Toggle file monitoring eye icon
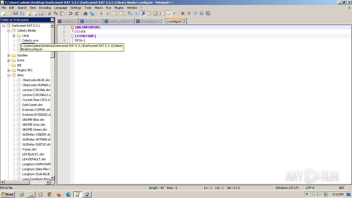 [174, 13]
